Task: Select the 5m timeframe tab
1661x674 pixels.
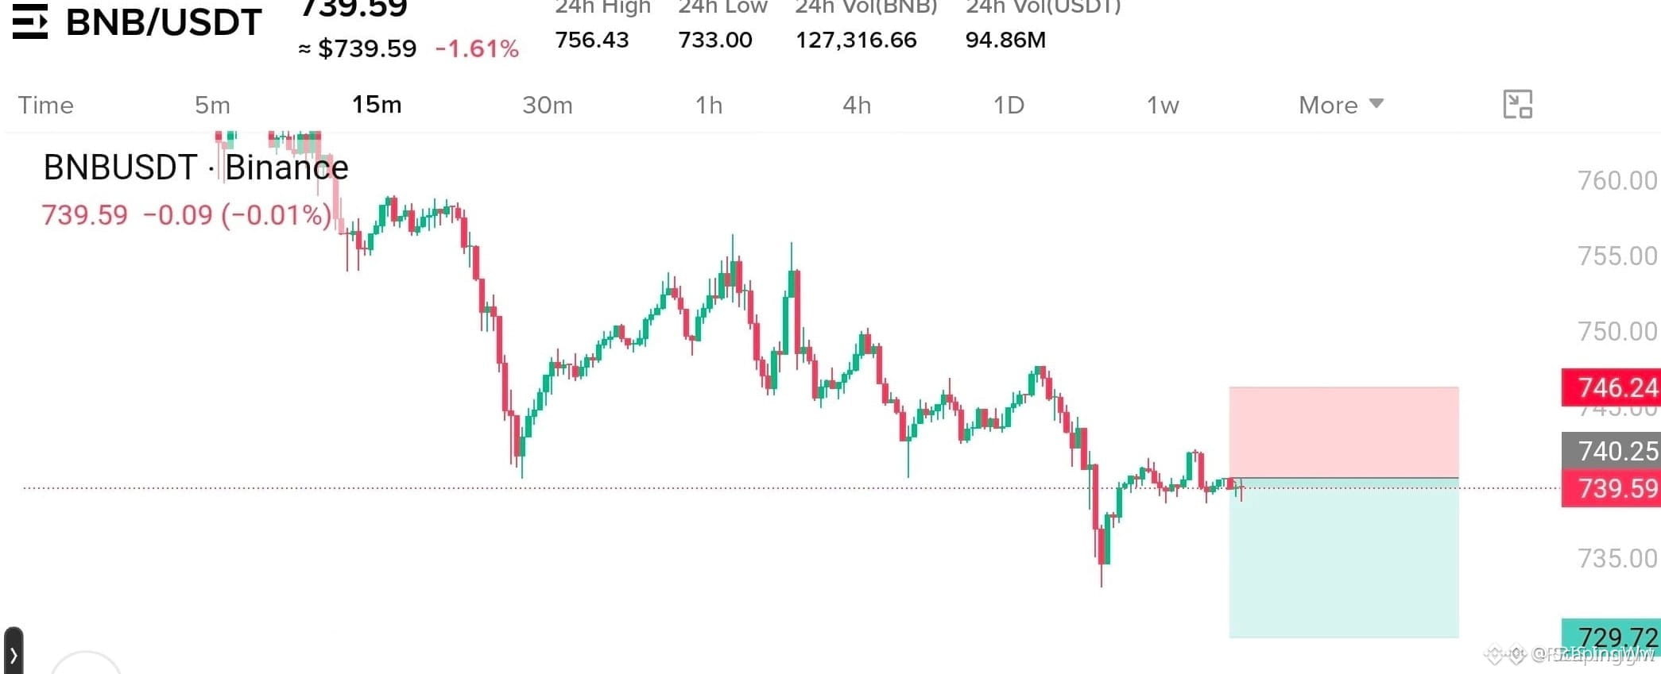Action: [212, 105]
